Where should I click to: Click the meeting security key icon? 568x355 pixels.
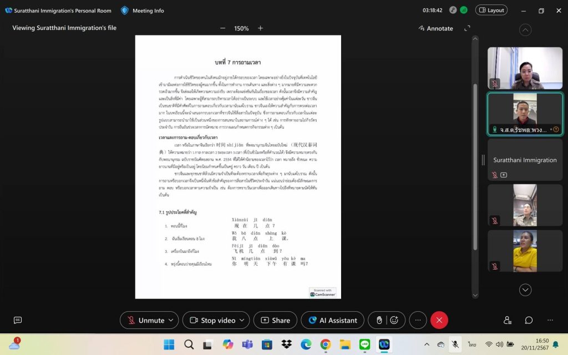(453, 10)
